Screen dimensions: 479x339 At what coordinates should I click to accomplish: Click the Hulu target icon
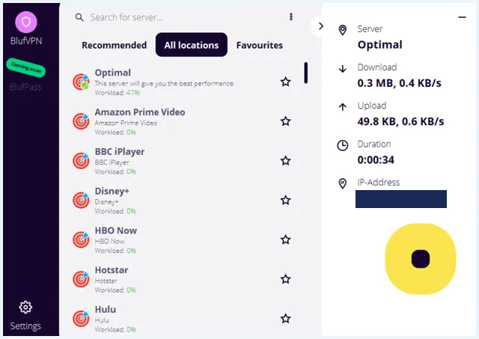[x=81, y=319]
